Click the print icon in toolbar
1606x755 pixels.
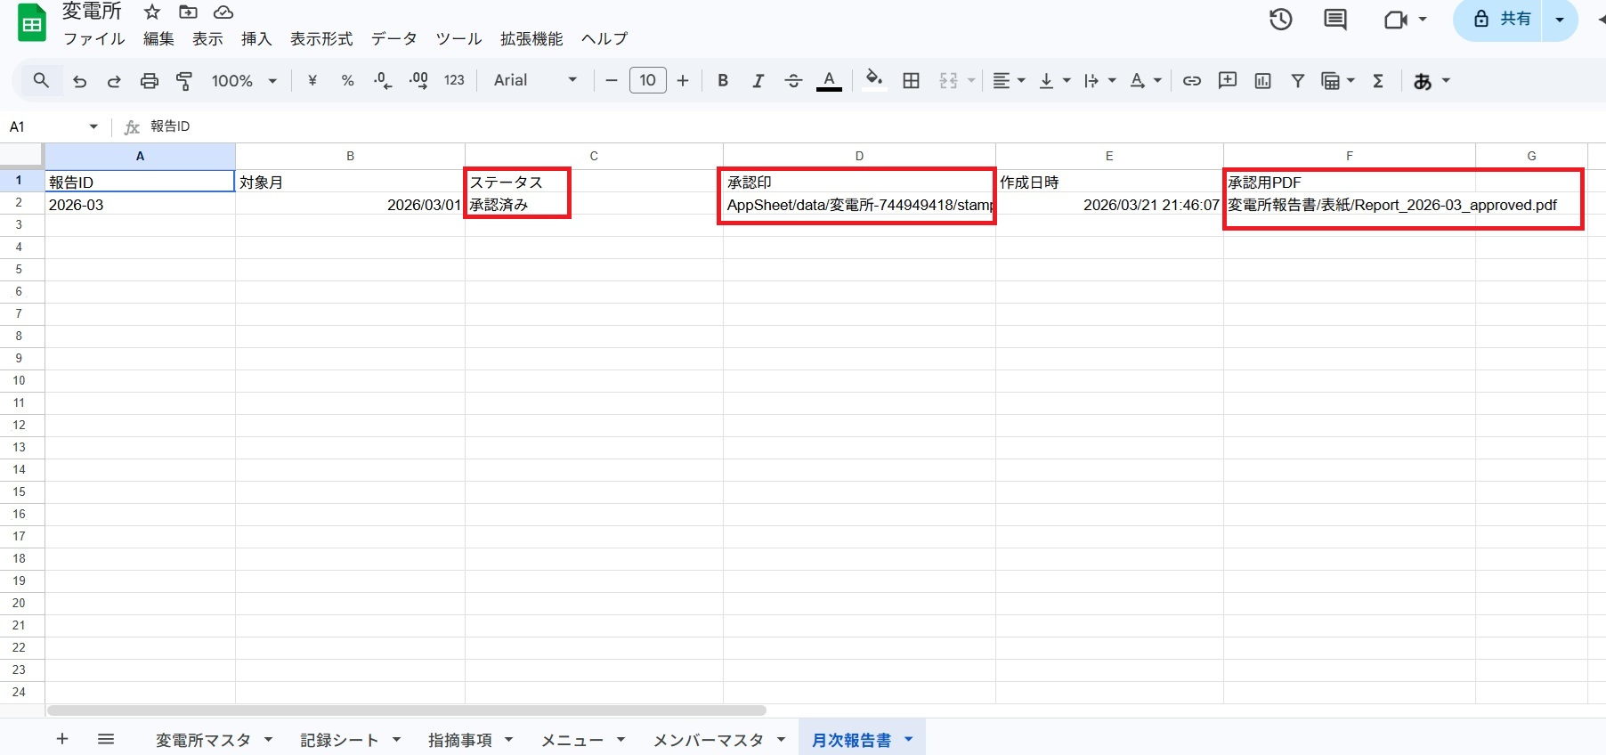tap(149, 81)
